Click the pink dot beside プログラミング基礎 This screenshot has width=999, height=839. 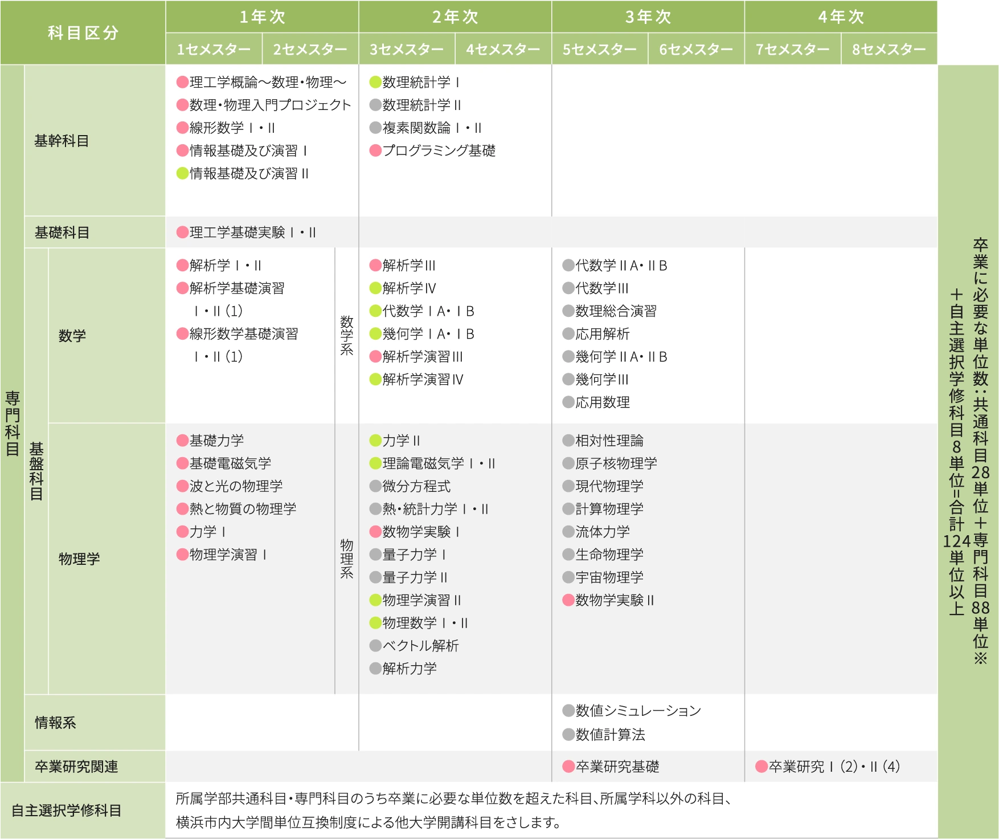pyautogui.click(x=375, y=150)
